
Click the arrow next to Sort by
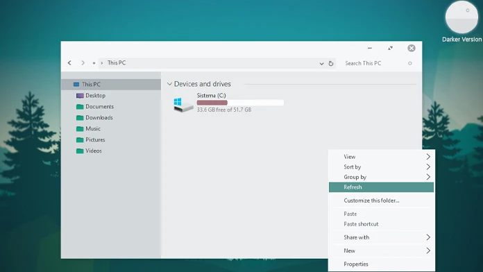(428, 167)
